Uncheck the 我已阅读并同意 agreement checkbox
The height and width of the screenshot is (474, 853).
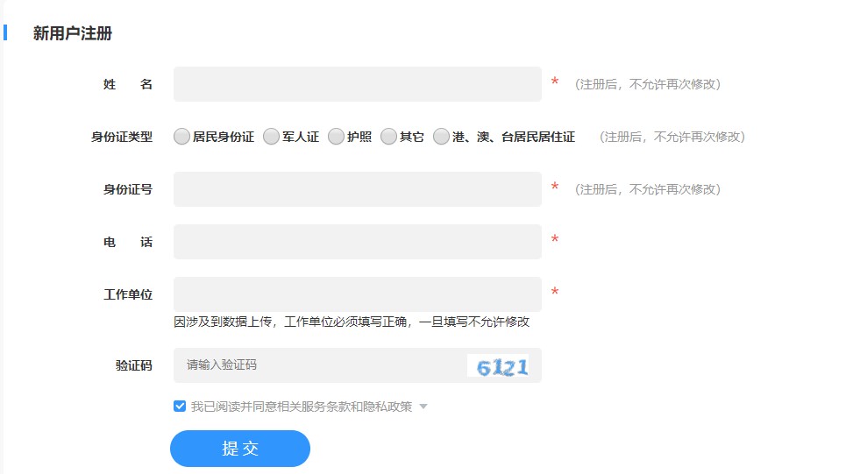(x=180, y=406)
